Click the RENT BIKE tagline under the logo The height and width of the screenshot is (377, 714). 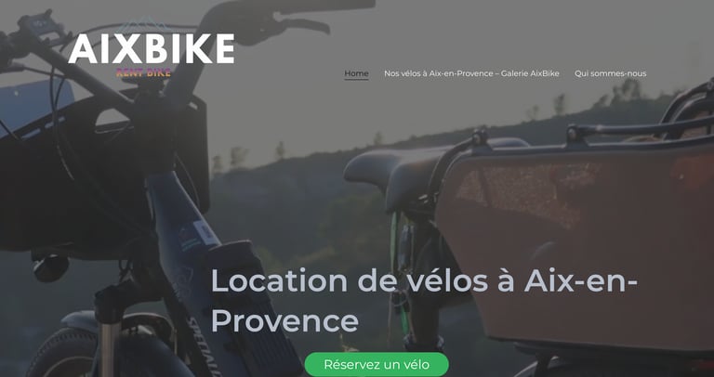pos(143,71)
